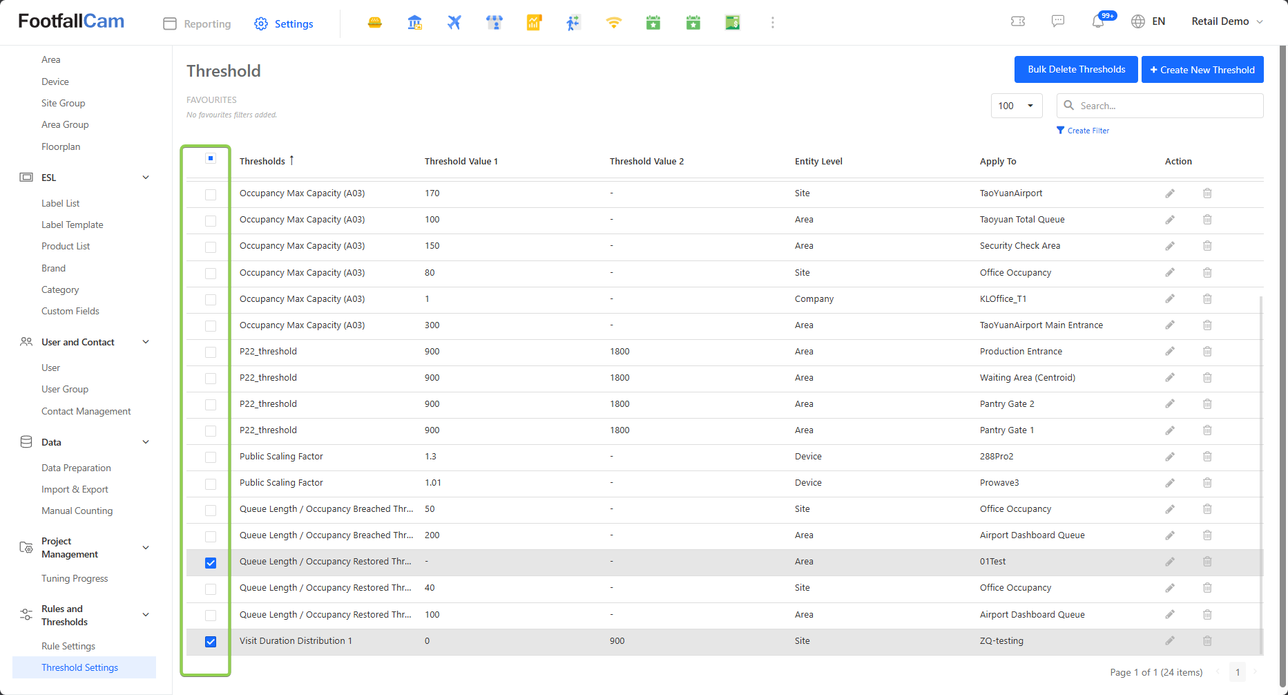Image resolution: width=1288 pixels, height=695 pixels.
Task: Check the Security Check Area row checkbox
Action: pyautogui.click(x=211, y=247)
